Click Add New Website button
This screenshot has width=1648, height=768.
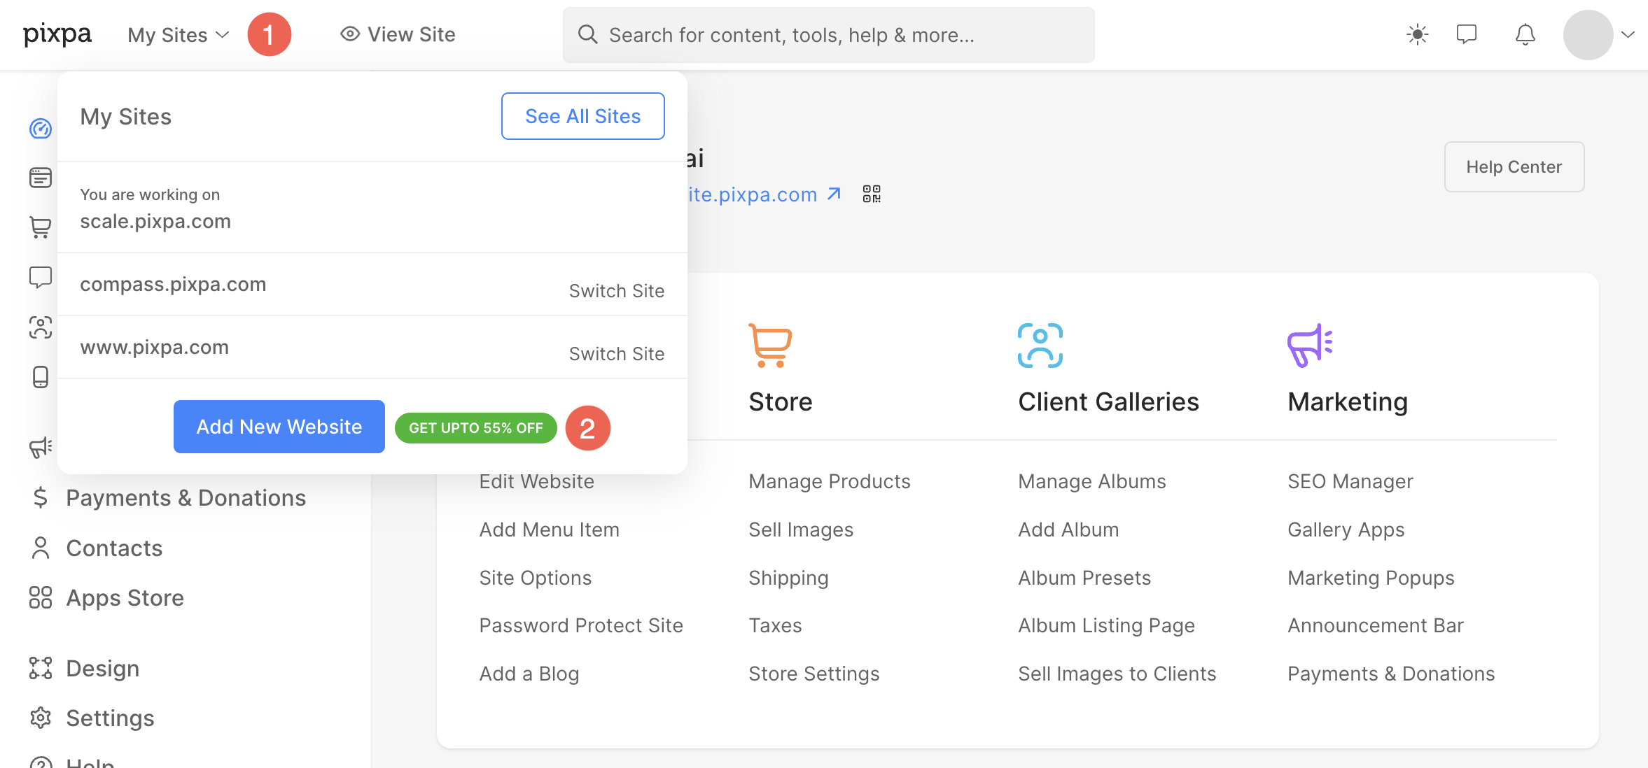click(x=279, y=427)
